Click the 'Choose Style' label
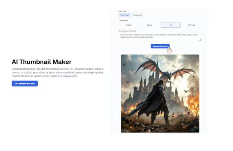Screen dimensions: 233x151 (x=123, y=20)
